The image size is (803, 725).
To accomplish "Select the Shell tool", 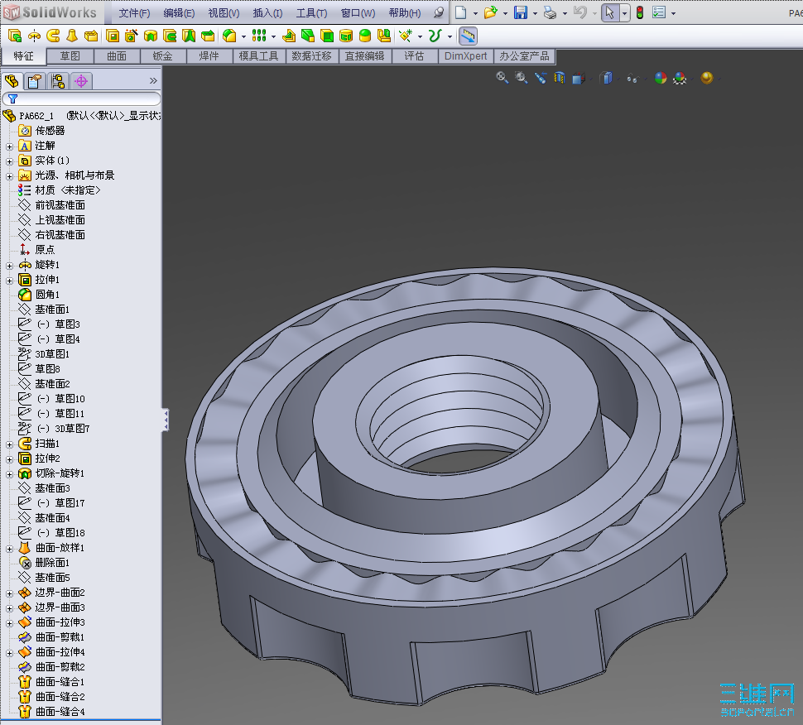I will (x=327, y=36).
